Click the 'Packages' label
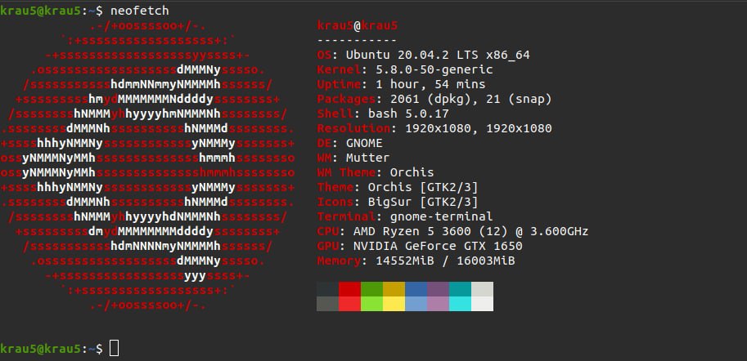 click(346, 100)
